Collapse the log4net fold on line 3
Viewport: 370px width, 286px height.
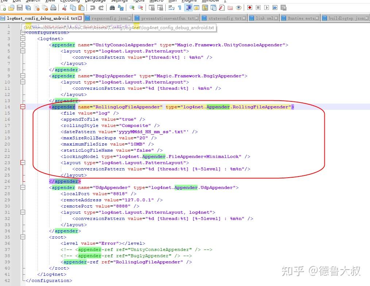[23, 39]
